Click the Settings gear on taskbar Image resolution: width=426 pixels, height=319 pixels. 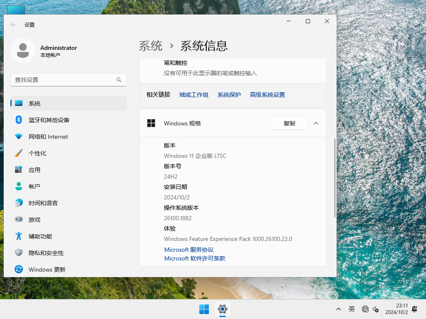[222, 309]
